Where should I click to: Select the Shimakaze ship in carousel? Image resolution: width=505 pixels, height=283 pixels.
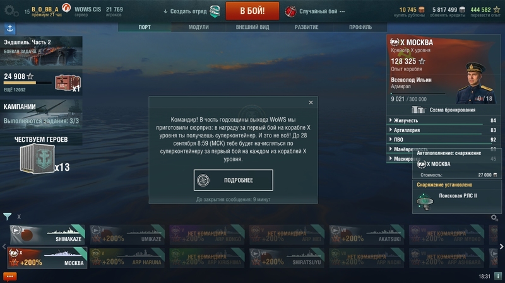coord(47,234)
